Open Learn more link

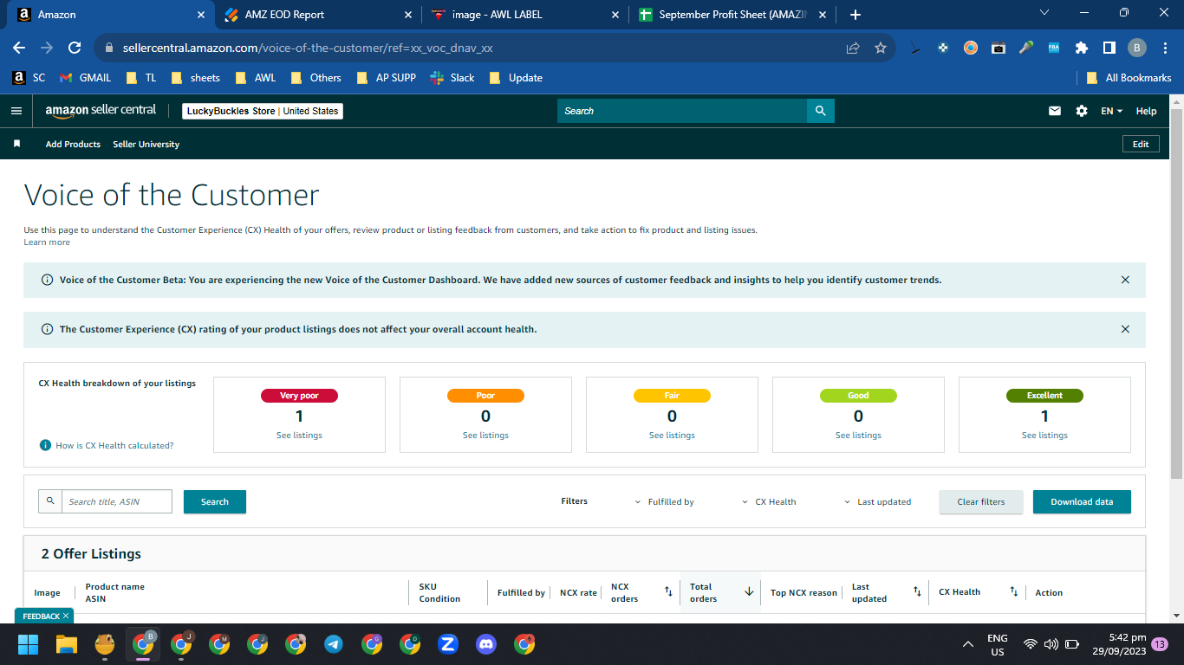pyautogui.click(x=47, y=242)
